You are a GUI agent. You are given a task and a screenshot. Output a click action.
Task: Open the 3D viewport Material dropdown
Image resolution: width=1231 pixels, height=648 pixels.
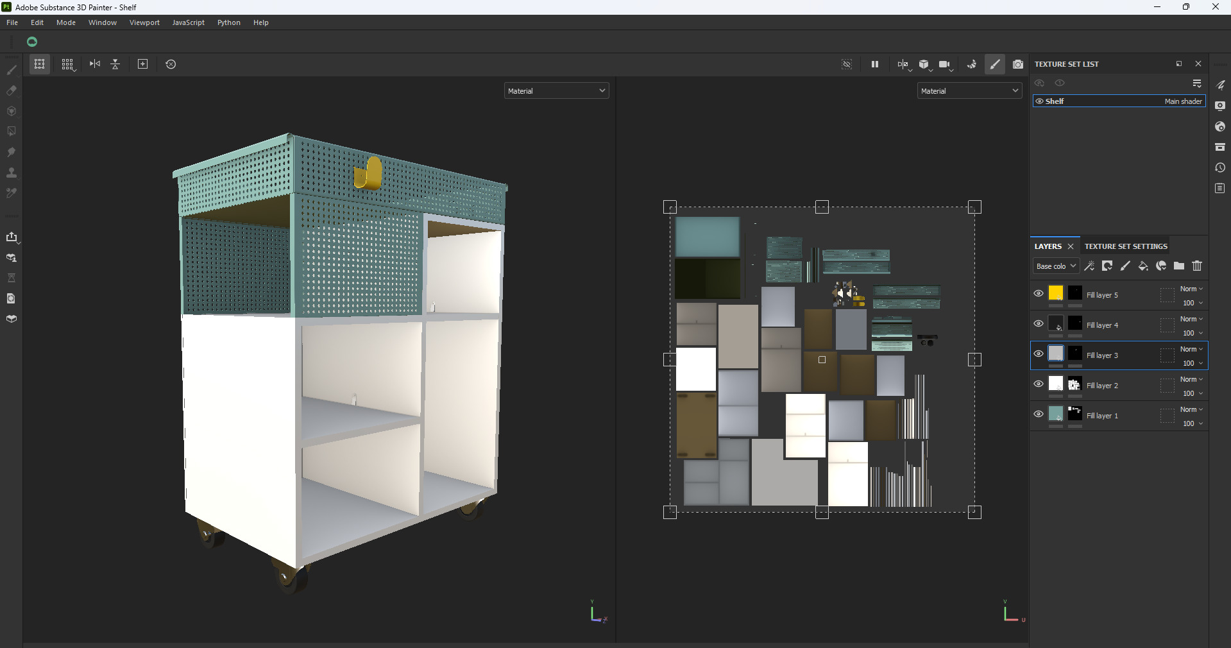click(556, 91)
